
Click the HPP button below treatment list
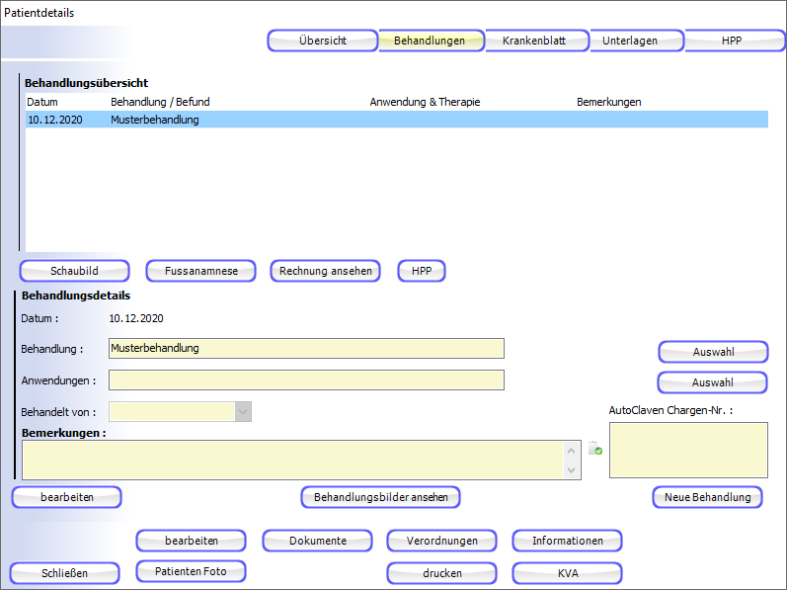click(422, 271)
